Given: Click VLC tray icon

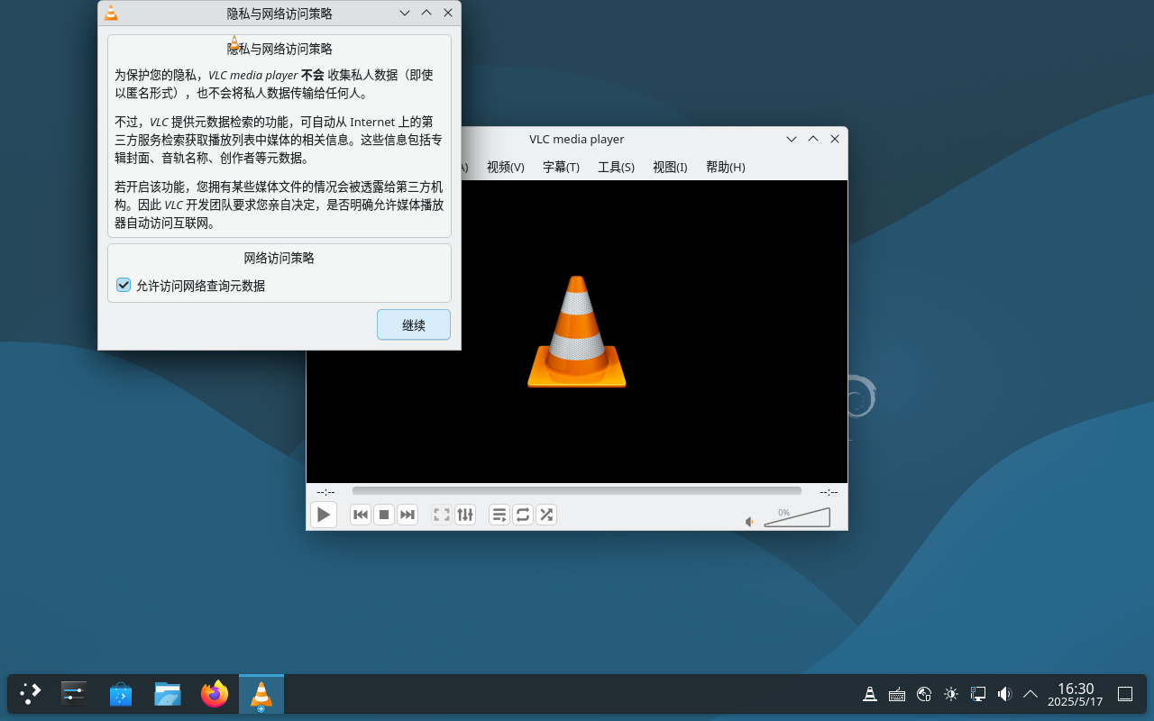Looking at the screenshot, I should pos(870,694).
